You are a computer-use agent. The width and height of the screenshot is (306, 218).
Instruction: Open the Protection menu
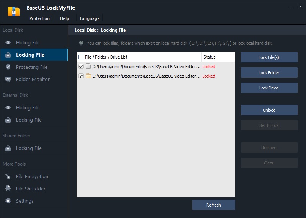point(39,18)
